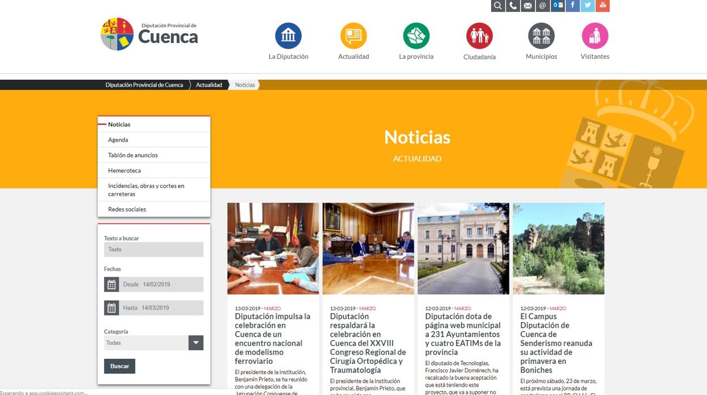The height and width of the screenshot is (395, 707).
Task: Select Tablón de anuncios in sidebar
Action: (133, 155)
